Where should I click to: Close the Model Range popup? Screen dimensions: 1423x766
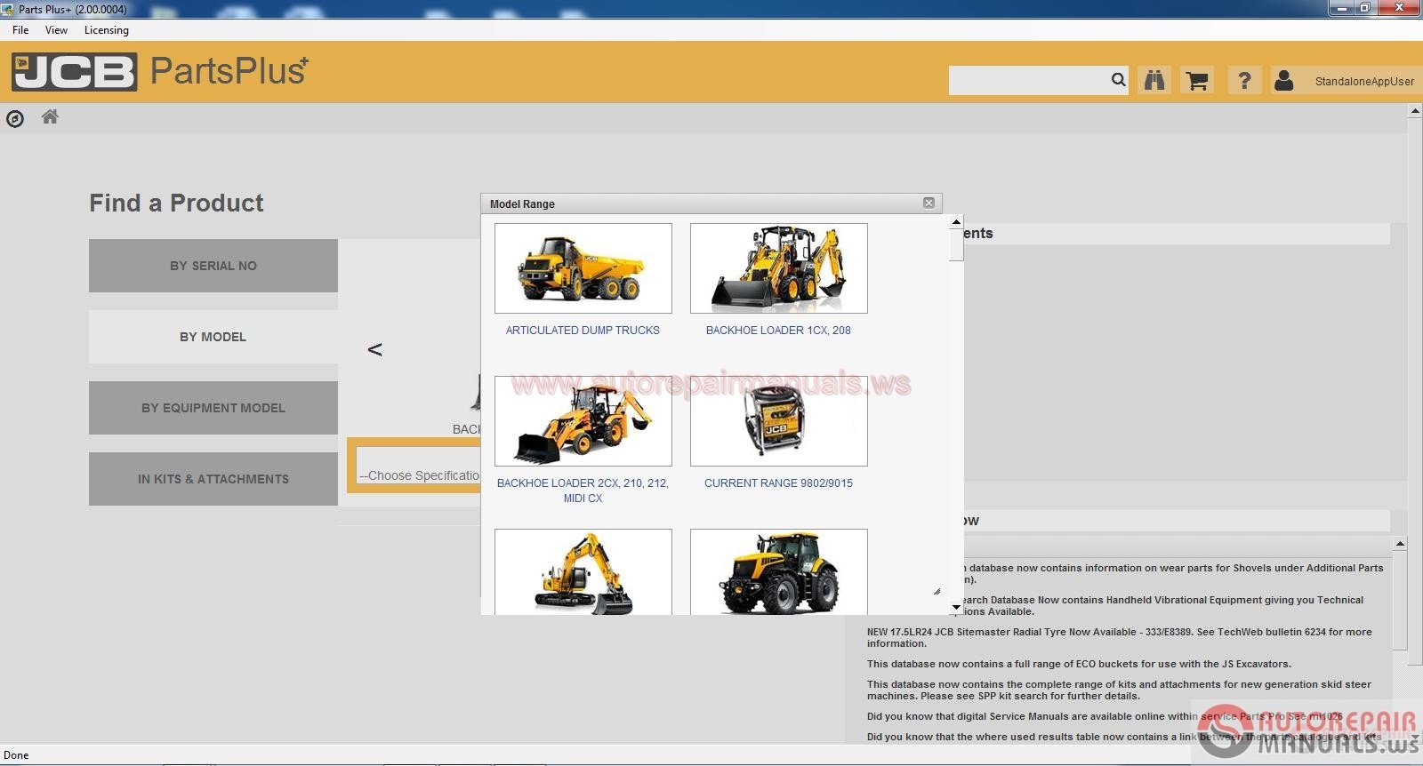pyautogui.click(x=929, y=203)
